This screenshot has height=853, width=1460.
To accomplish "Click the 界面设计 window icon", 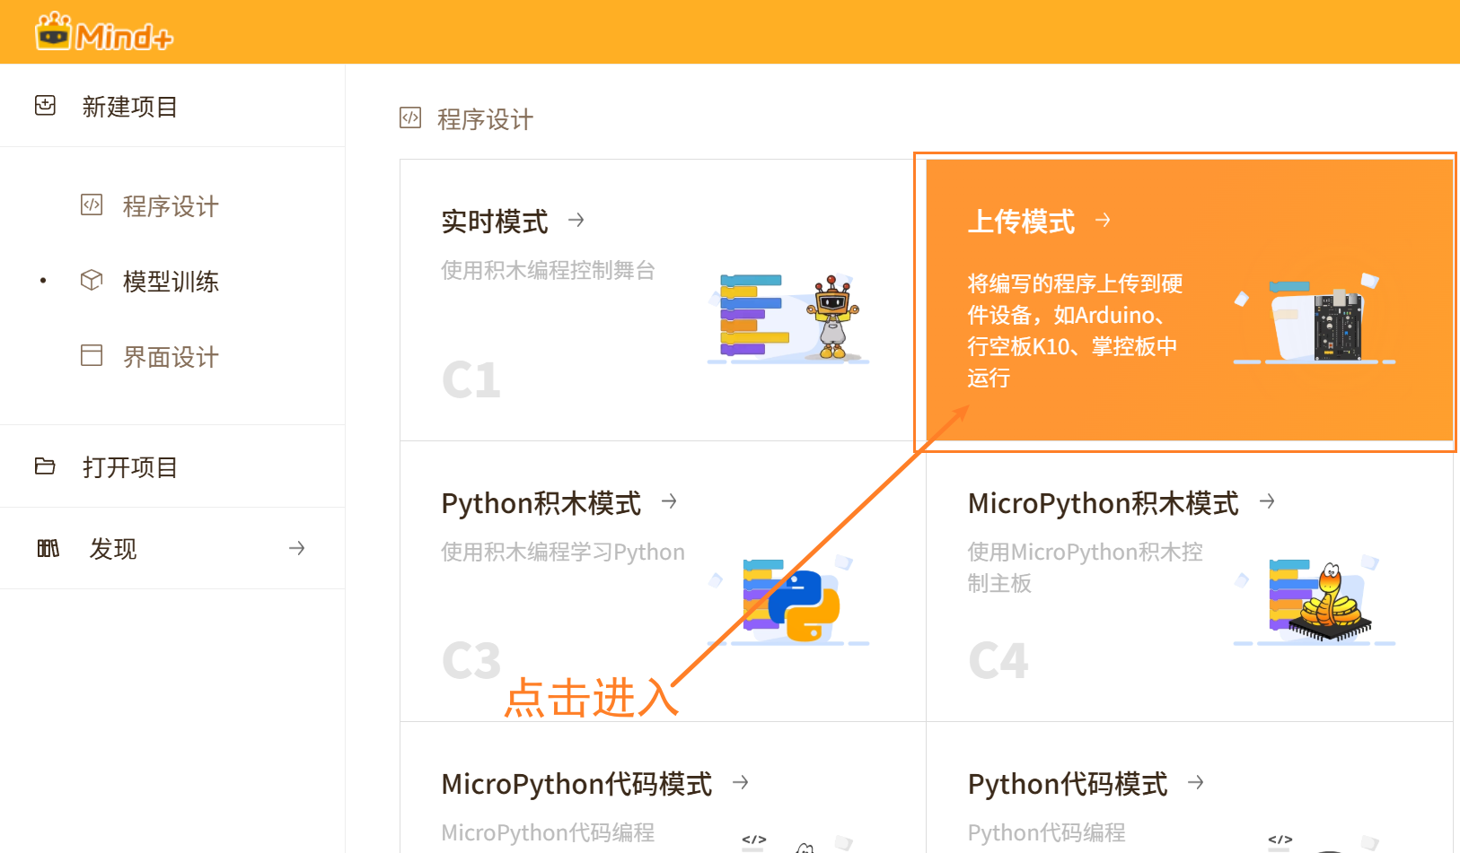I will [92, 356].
